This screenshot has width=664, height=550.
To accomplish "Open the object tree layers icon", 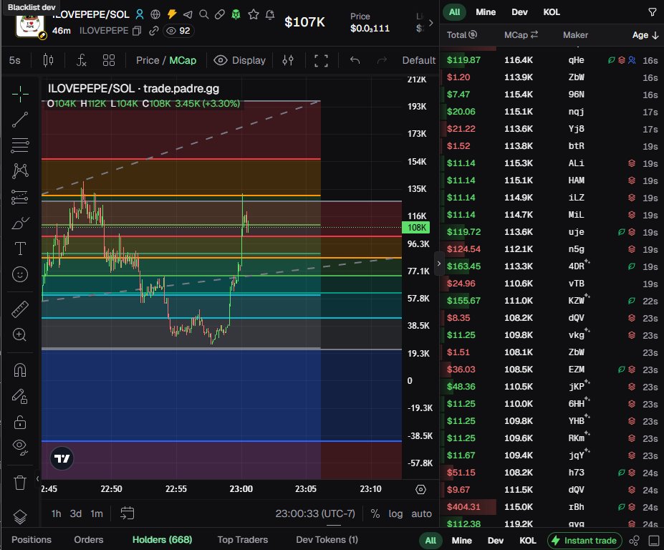I will (20, 516).
